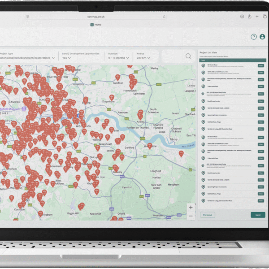The image size is (269, 269).
Task: Zoom out the map with minus button
Action: tap(191, 216)
